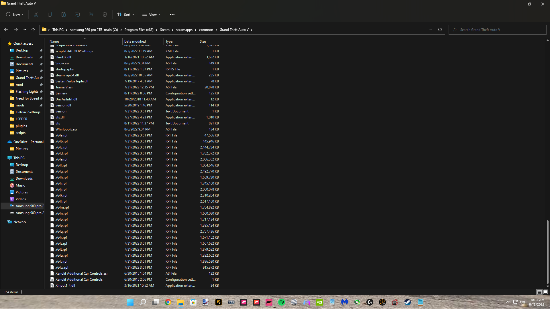Click the Share icon in toolbar
Viewport: 550px width, 309px height.
pyautogui.click(x=91, y=14)
